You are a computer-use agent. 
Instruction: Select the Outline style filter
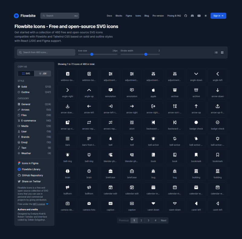coord(25,92)
